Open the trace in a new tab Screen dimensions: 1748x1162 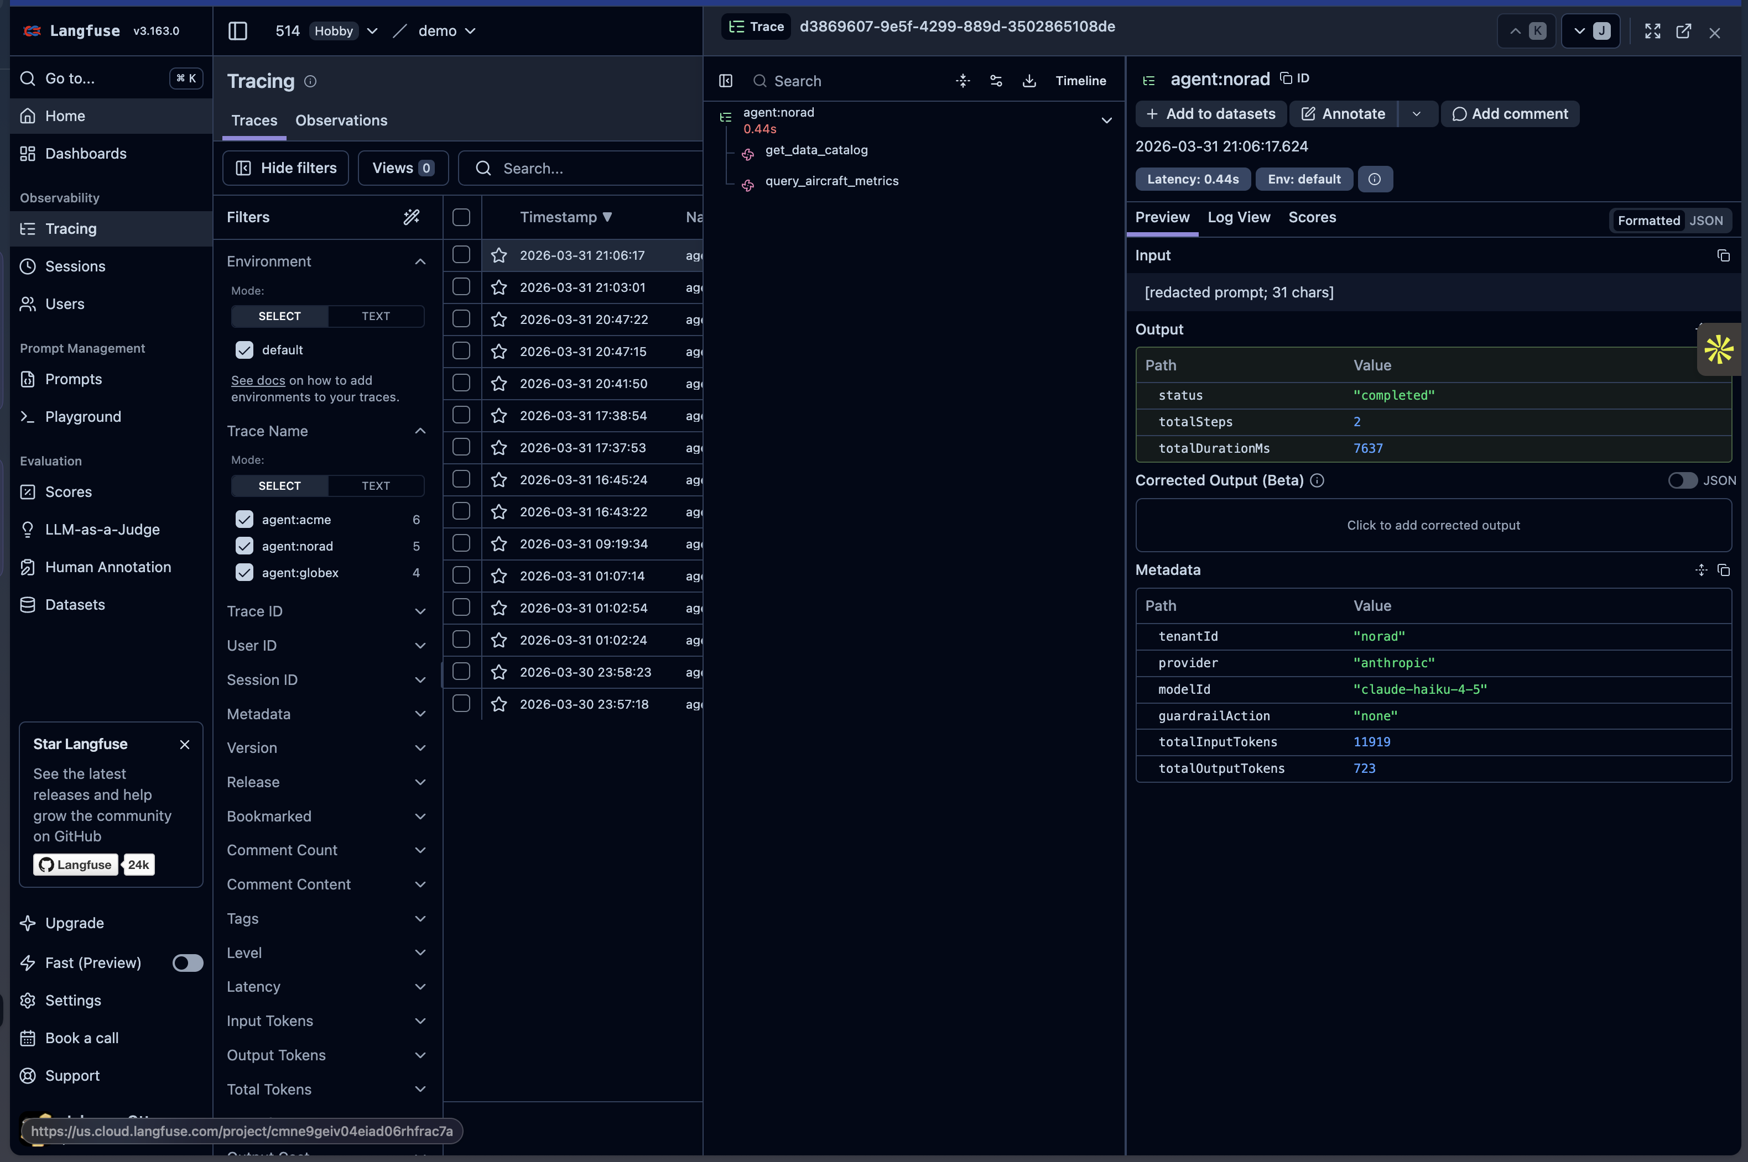[1683, 32]
